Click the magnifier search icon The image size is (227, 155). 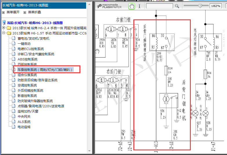tap(177, 6)
